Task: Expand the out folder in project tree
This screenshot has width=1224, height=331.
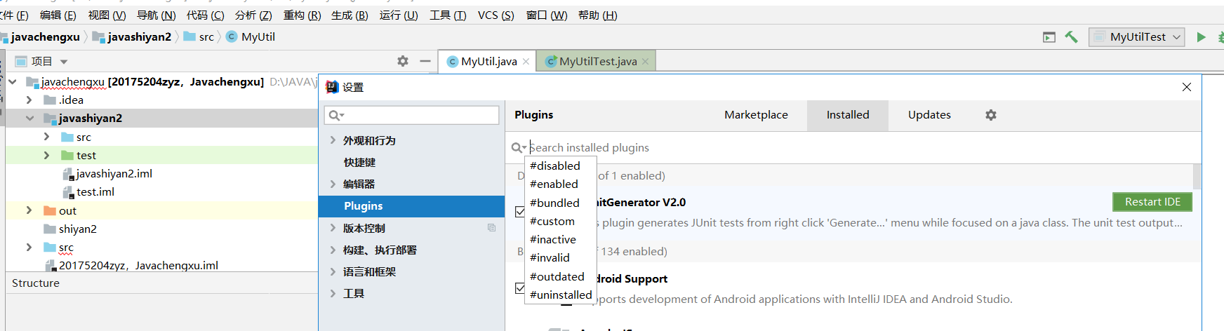Action: 29,210
